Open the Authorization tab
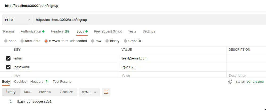Viewport: 266px width, 111px height. click(x=31, y=31)
